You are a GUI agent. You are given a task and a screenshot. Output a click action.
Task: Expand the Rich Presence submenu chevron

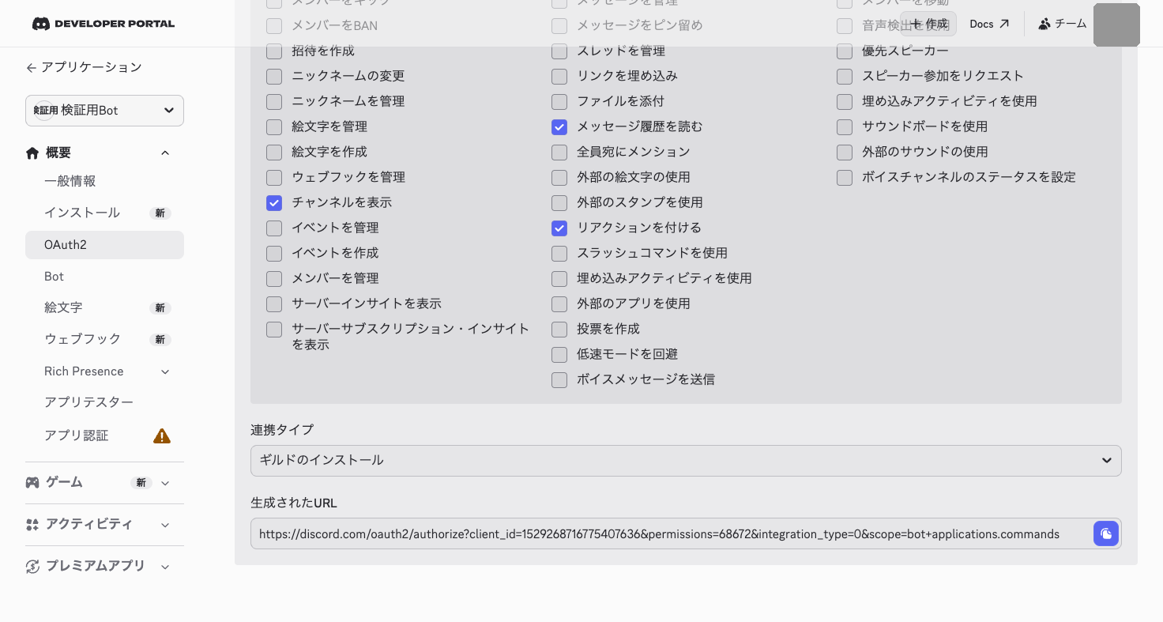(165, 371)
